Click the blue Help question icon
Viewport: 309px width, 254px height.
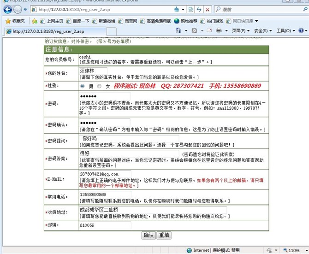click(x=301, y=30)
